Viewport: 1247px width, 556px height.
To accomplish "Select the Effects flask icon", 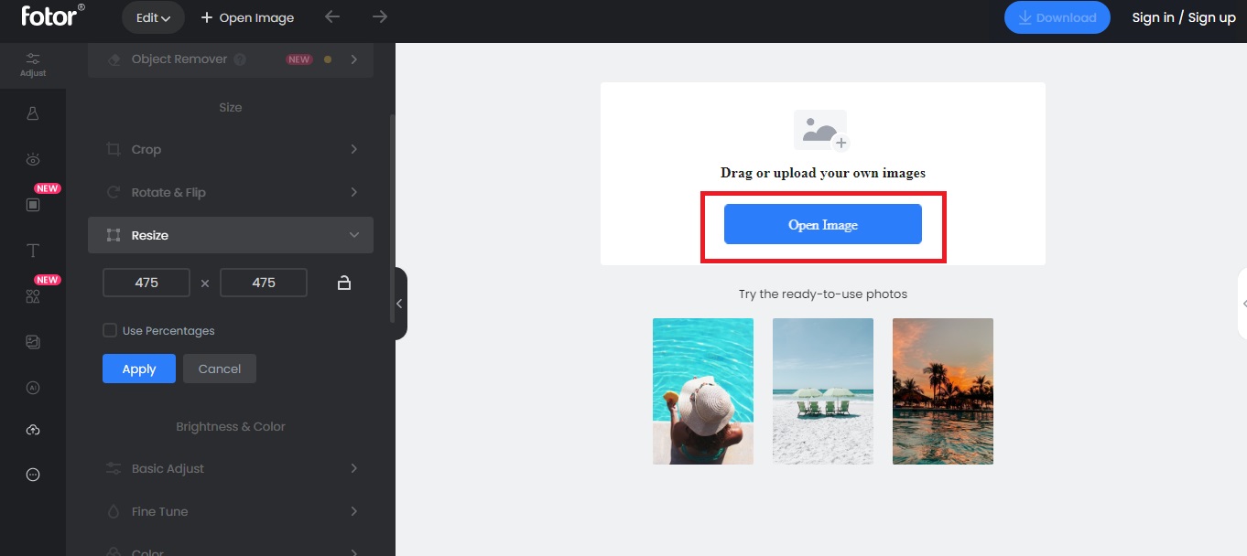I will point(33,112).
